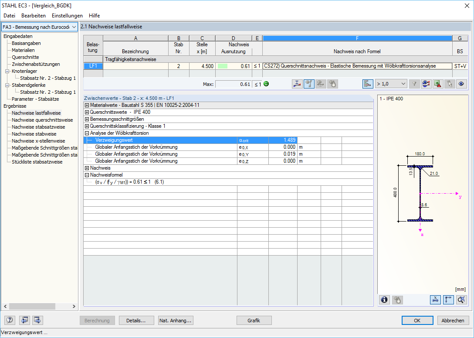
Task: Click the colored result bars icon
Action: (x=368, y=84)
